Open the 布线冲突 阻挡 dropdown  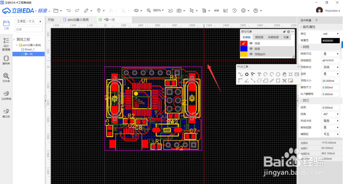(x=330, y=121)
